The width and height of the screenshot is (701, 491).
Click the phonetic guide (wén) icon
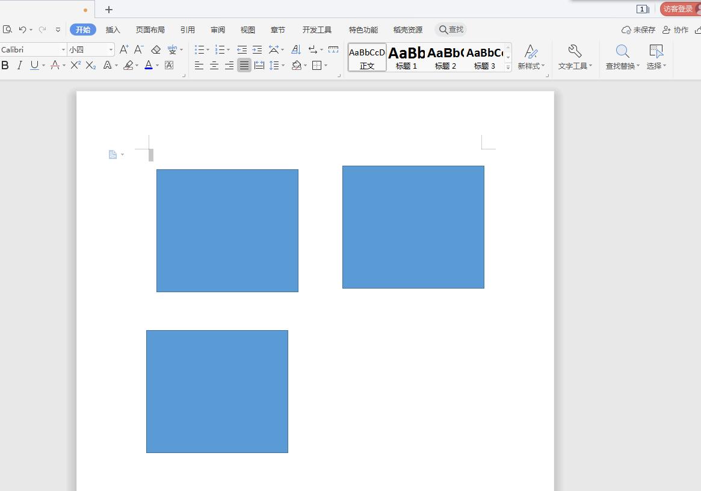172,49
